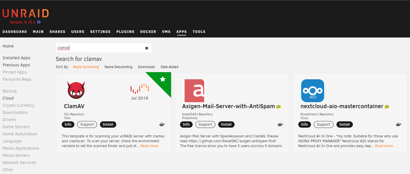Click the green star badge on ClamAV
This screenshot has width=410, height=174.
click(163, 79)
